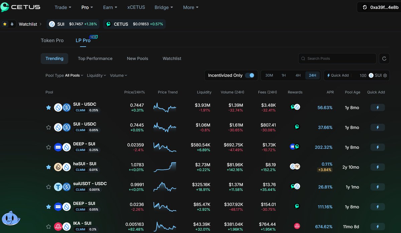Click rewards icon in SUI - USDC 0.05% row
The image size is (401, 233).
pyautogui.click(x=297, y=127)
